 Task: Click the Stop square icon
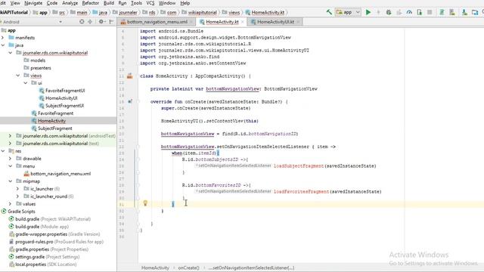coord(430,12)
